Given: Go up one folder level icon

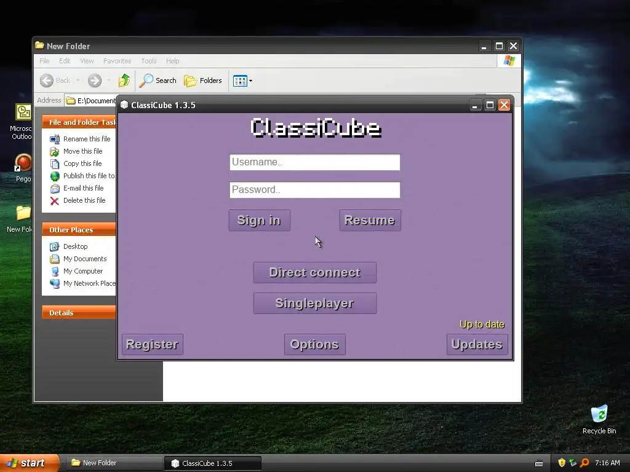Looking at the screenshot, I should pyautogui.click(x=124, y=81).
